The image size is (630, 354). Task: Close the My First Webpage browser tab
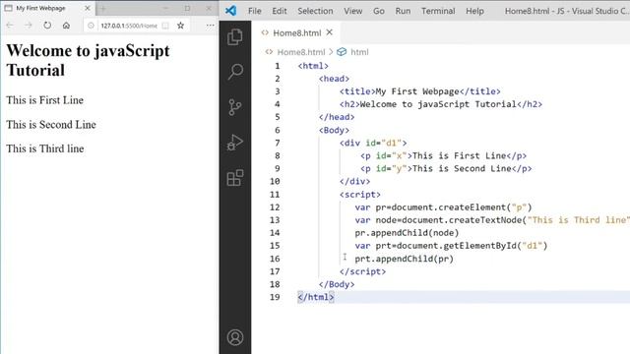click(x=88, y=8)
